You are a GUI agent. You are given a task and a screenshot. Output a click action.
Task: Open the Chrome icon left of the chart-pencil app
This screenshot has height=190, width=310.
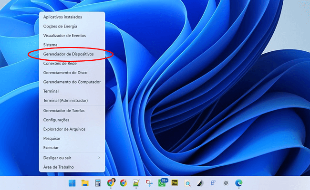(x=124, y=183)
